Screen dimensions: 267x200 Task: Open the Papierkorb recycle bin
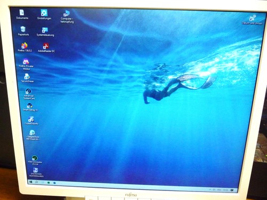[23, 31]
